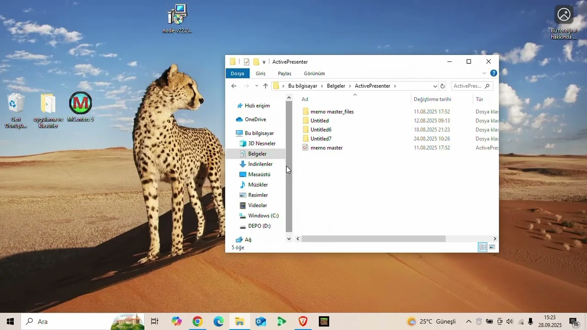Click the Properties quick access toolbar icon
Image resolution: width=587 pixels, height=330 pixels.
tap(247, 62)
